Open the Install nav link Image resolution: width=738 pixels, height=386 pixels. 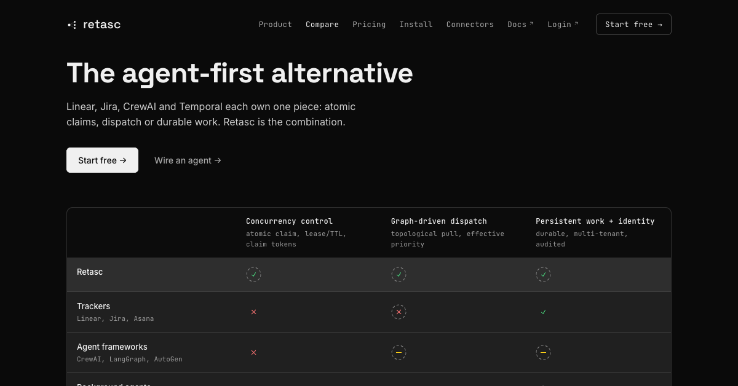tap(416, 25)
